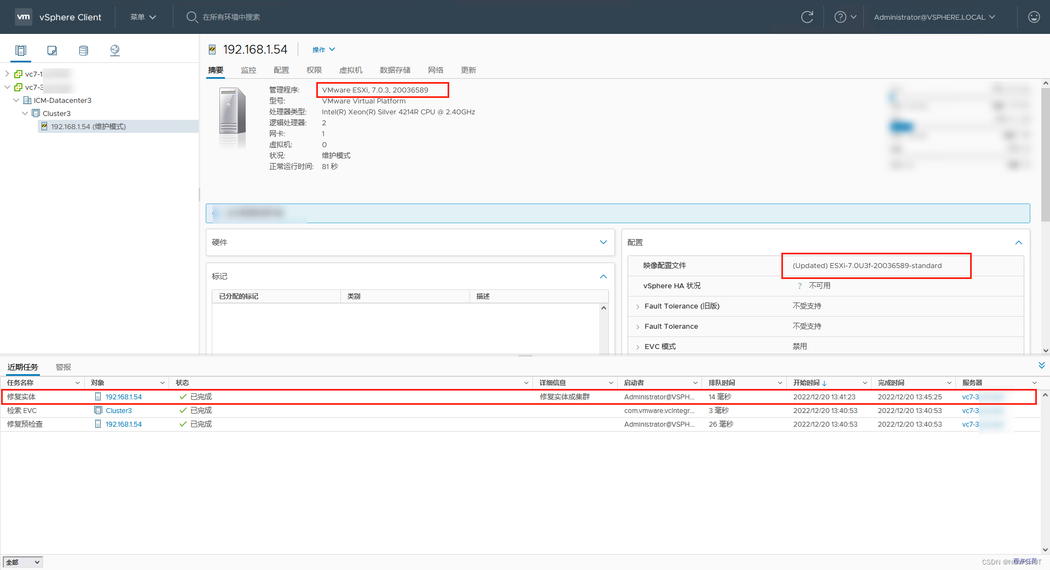
Task: Expand the vc7-1 tree node
Action: point(7,74)
